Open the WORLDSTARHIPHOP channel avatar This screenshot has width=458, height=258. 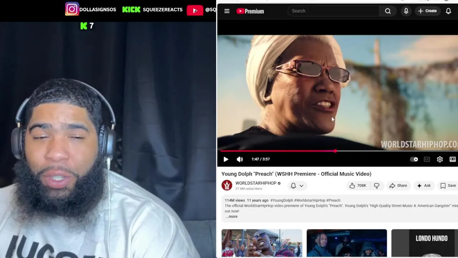tap(227, 185)
